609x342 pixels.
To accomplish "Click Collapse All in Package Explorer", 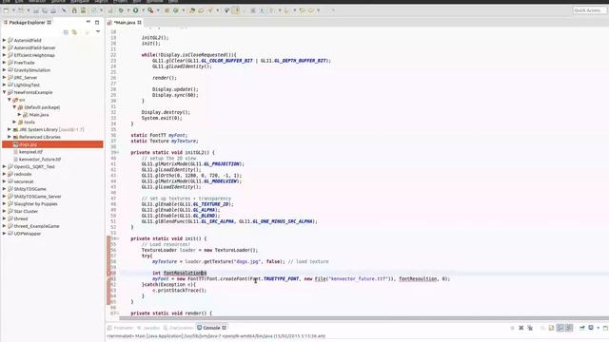I will [x=66, y=32].
